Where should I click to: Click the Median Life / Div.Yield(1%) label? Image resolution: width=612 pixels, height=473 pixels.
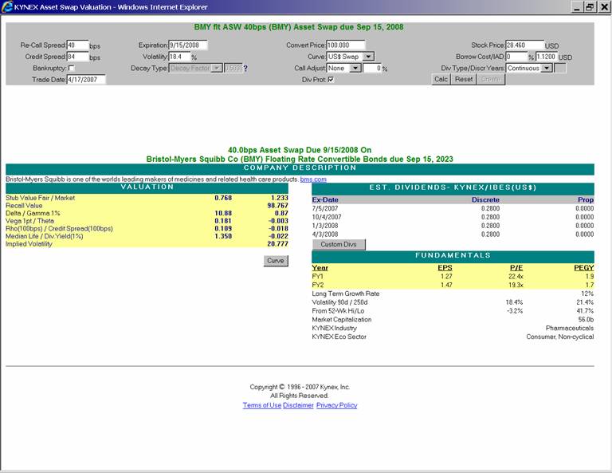[45, 236]
